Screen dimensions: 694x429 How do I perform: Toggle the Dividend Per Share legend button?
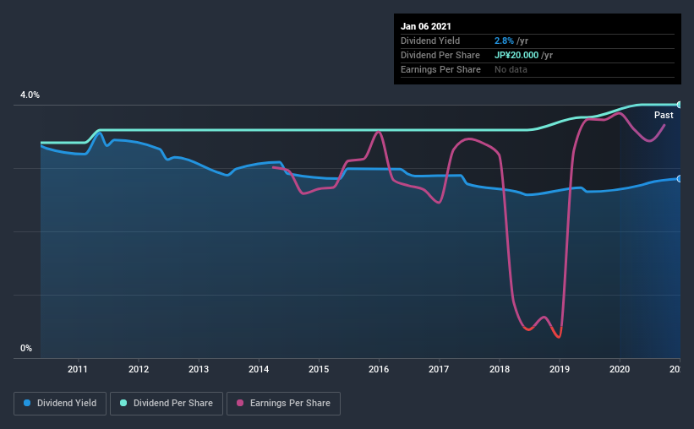pos(167,404)
